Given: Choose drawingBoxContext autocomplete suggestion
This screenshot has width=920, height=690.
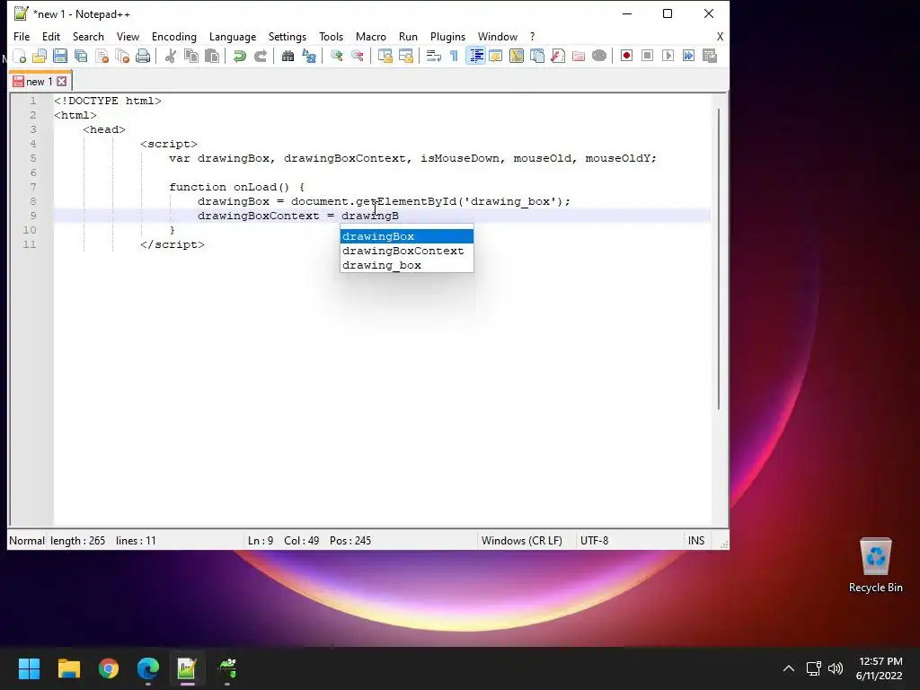Looking at the screenshot, I should pyautogui.click(x=407, y=251).
